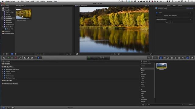Open the Clip menu
195x109 pixels.
coord(37,1)
